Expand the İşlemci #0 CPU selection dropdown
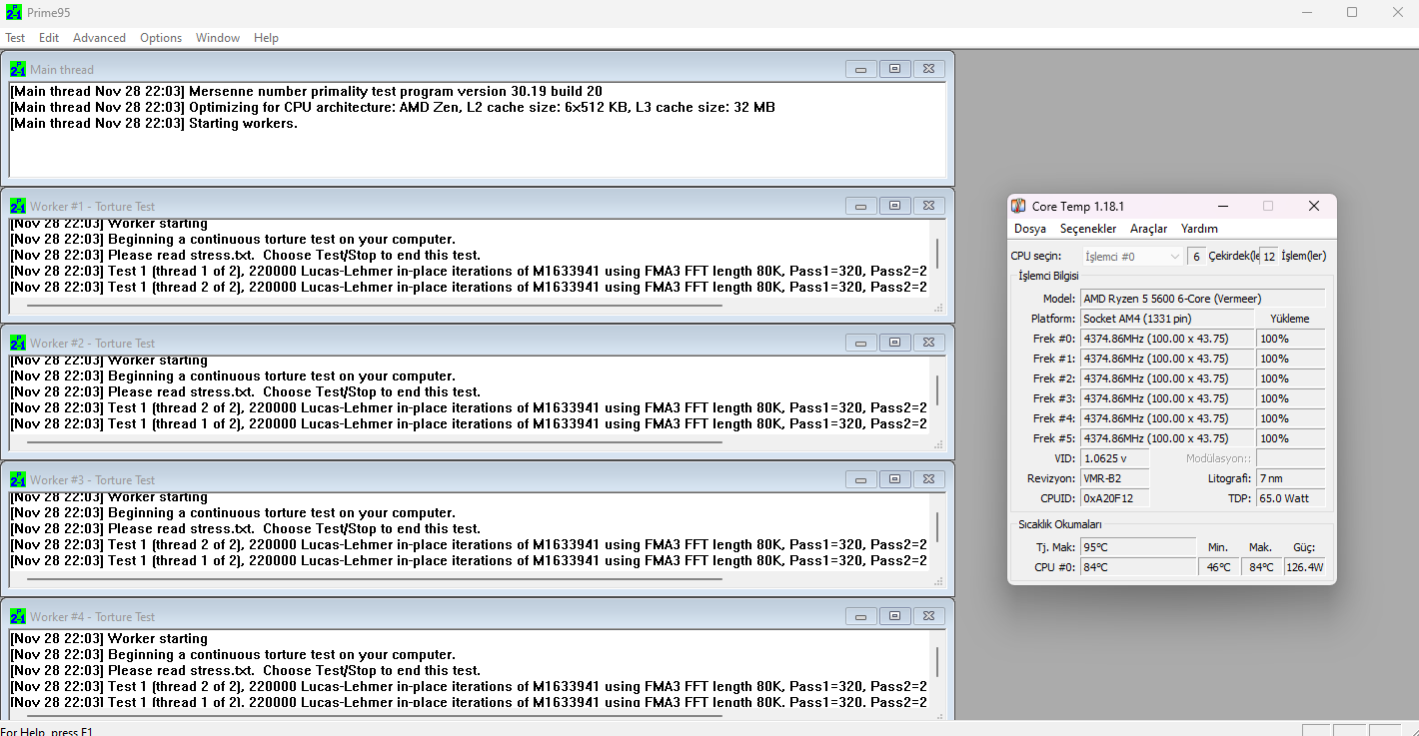Image resolution: width=1419 pixels, height=736 pixels. click(x=1132, y=257)
